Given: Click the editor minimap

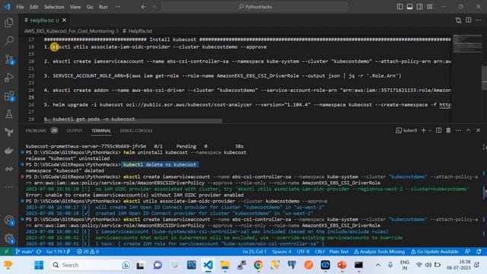Looking at the screenshot, I should click(x=466, y=43).
